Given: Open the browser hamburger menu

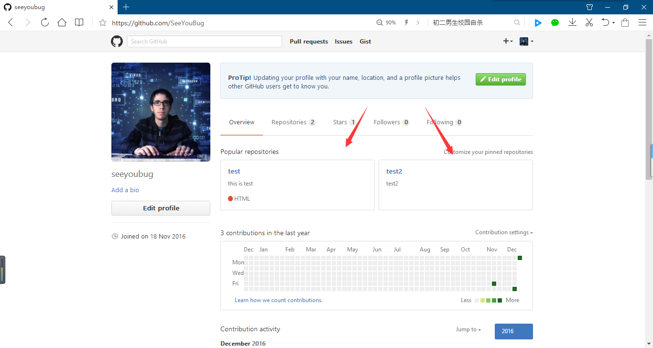Looking at the screenshot, I should 642,22.
